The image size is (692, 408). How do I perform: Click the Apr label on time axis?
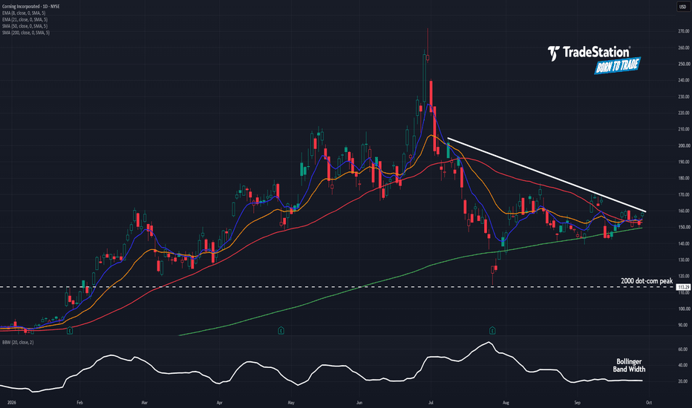pyautogui.click(x=219, y=403)
